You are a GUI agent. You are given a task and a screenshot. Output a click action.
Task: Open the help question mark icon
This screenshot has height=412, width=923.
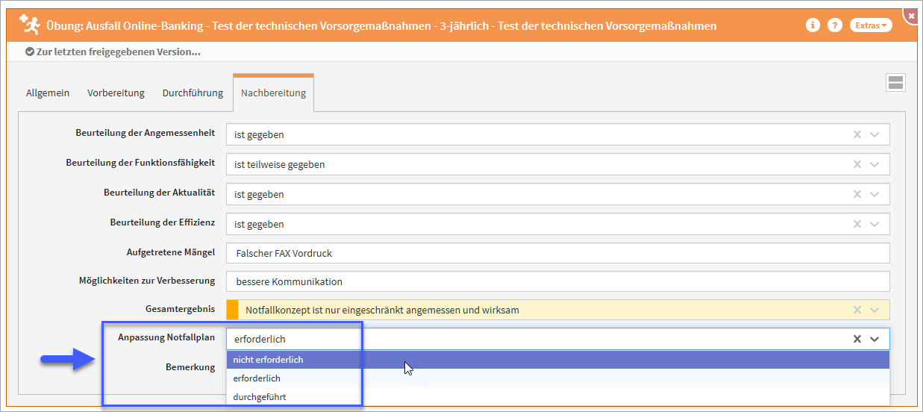point(835,25)
